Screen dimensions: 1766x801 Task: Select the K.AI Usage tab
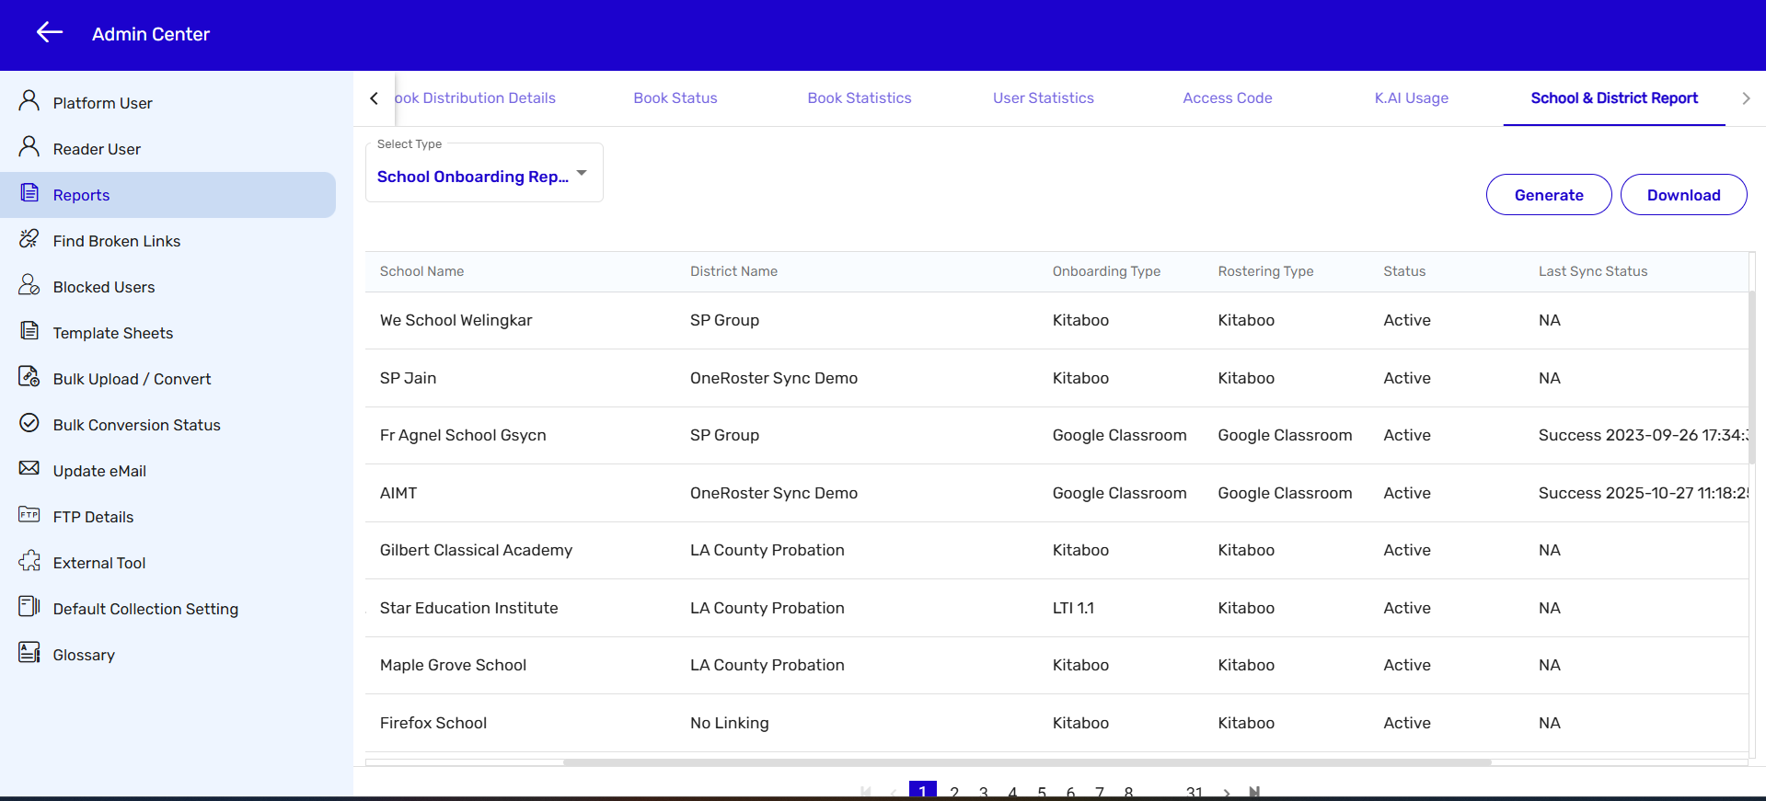1411,98
